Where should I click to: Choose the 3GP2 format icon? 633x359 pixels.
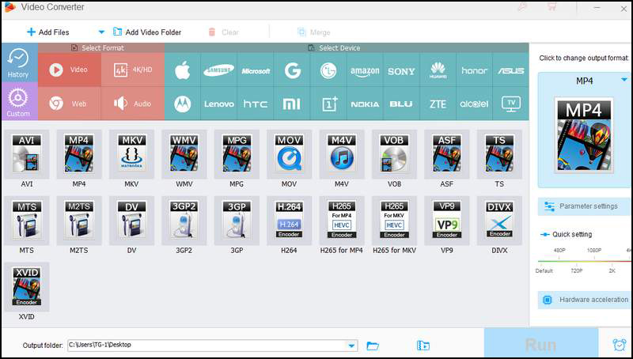click(x=184, y=221)
